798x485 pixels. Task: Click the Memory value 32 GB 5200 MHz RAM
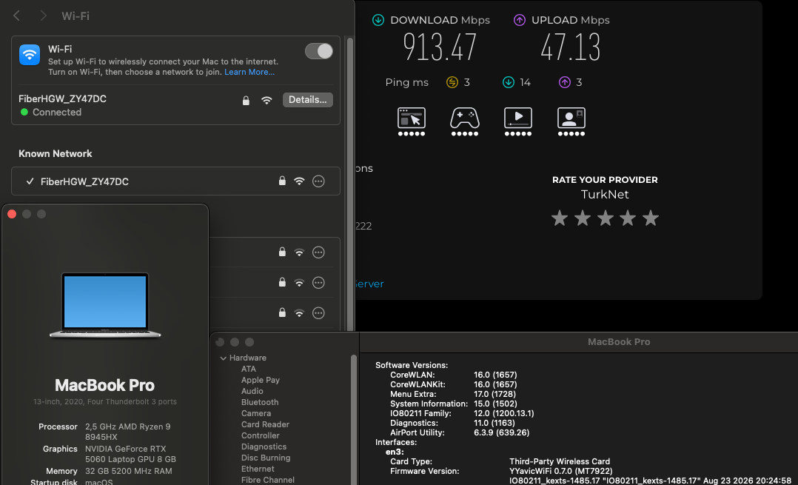pyautogui.click(x=128, y=471)
